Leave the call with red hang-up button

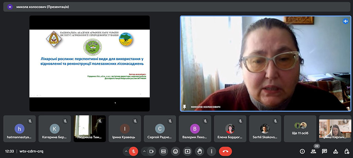click(x=225, y=151)
